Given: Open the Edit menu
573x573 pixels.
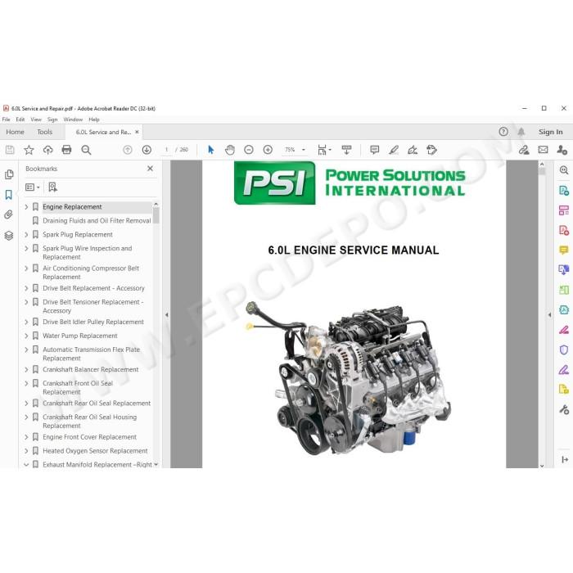Looking at the screenshot, I should coord(20,120).
